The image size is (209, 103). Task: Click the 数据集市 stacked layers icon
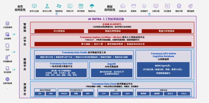144,6
